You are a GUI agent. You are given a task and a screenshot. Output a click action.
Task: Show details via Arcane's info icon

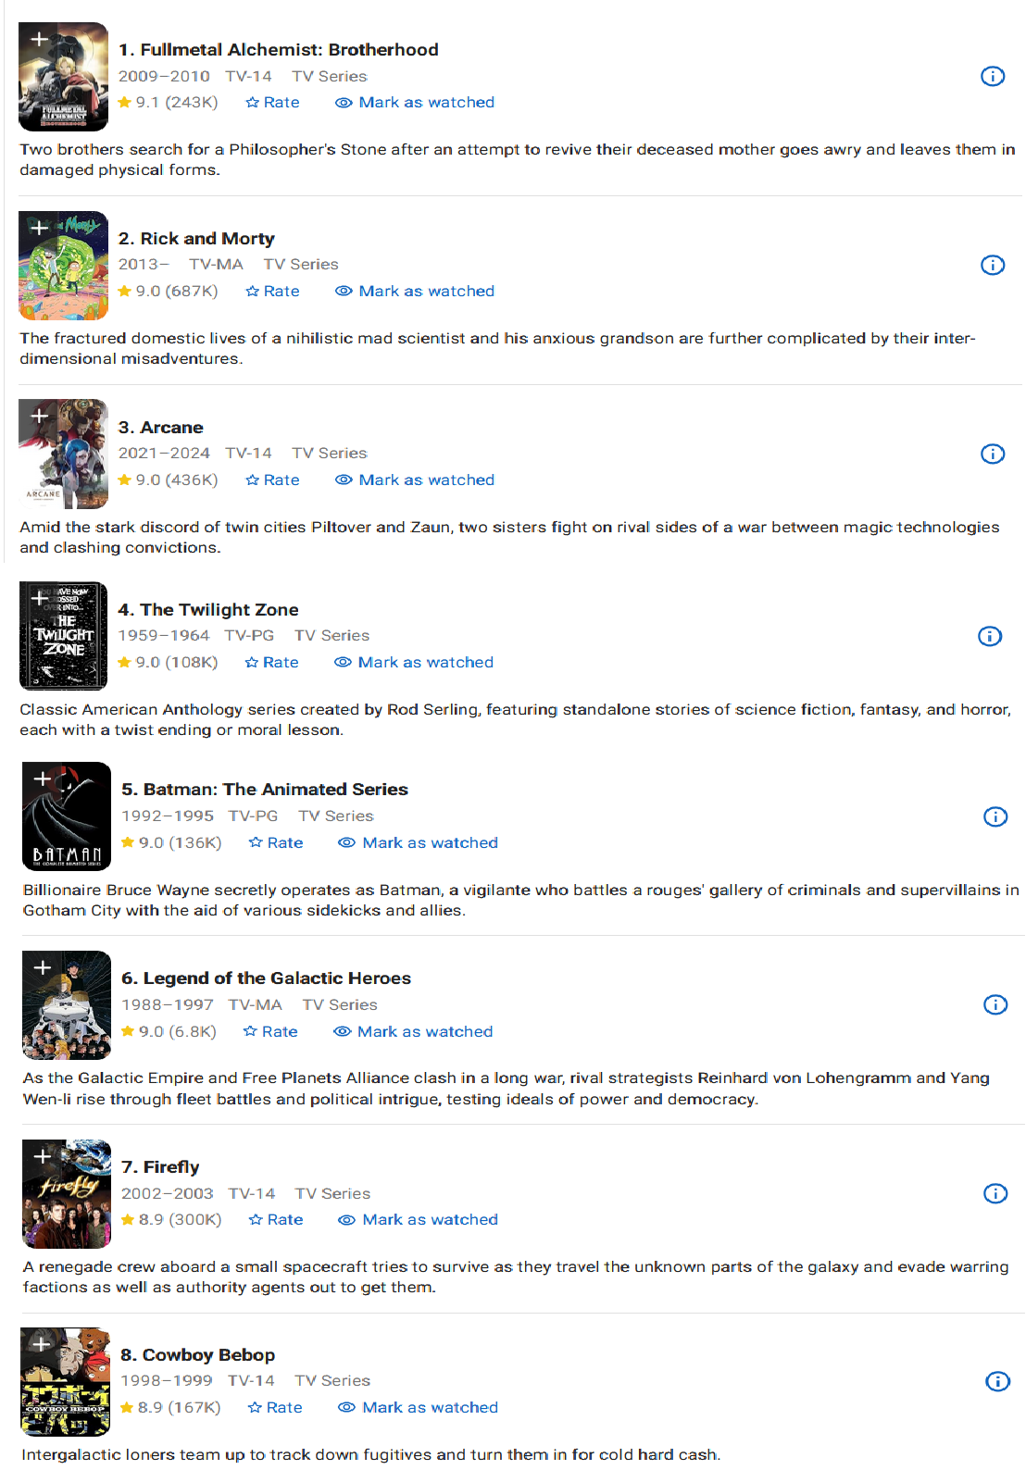[x=992, y=454]
